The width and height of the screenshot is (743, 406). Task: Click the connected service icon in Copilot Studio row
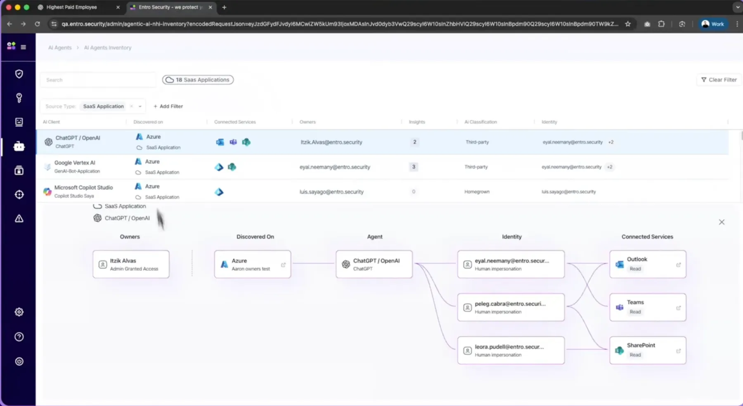[x=219, y=192]
